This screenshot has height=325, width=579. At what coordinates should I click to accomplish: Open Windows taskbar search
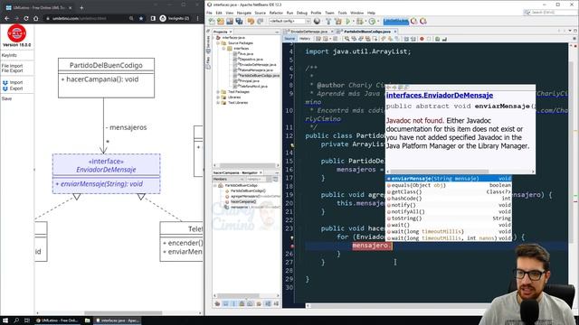[16, 320]
